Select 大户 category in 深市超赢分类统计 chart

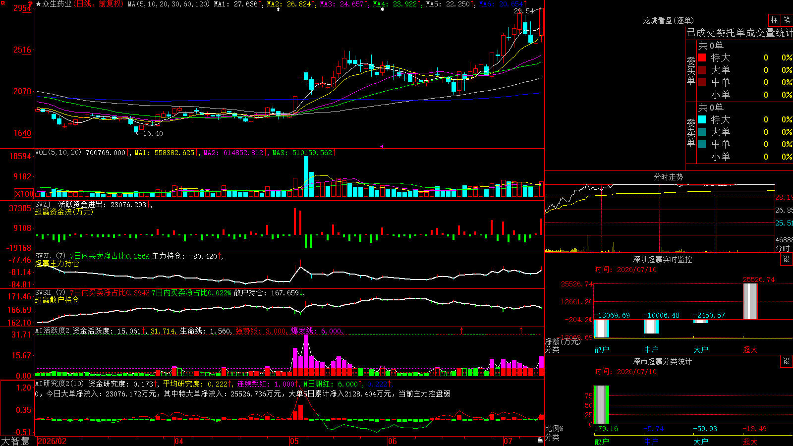[x=701, y=441]
